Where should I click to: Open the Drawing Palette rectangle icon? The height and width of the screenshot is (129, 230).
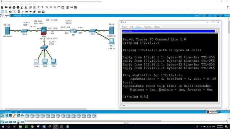(x=59, y=7)
